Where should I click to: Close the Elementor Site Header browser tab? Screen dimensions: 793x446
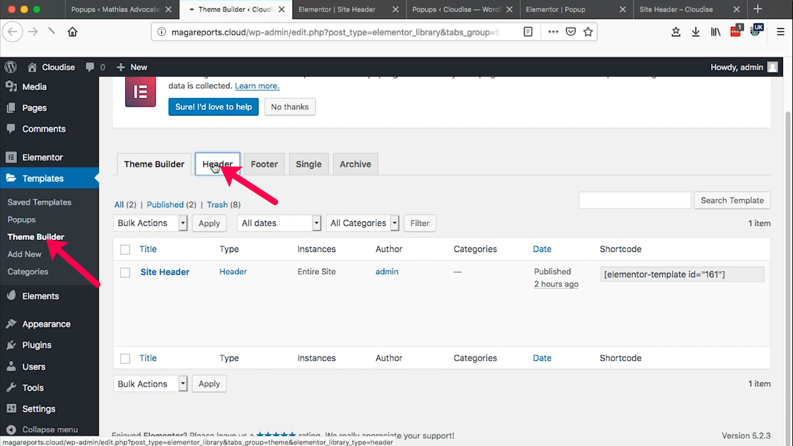395,9
